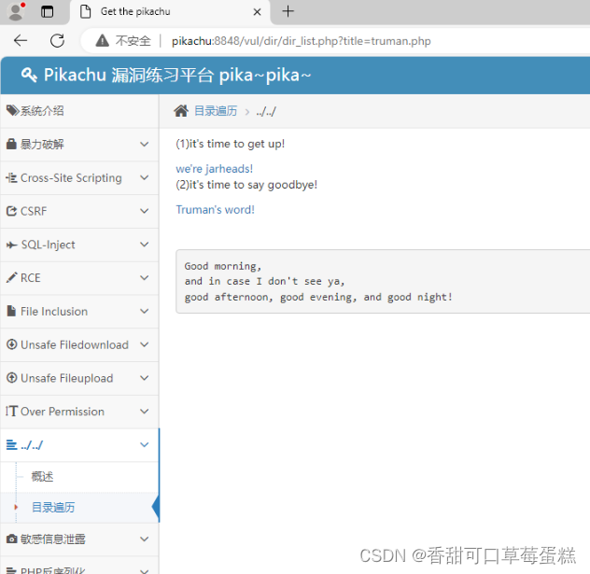
Task: Click the "(1)it's time to get up!" text
Action: 231,144
